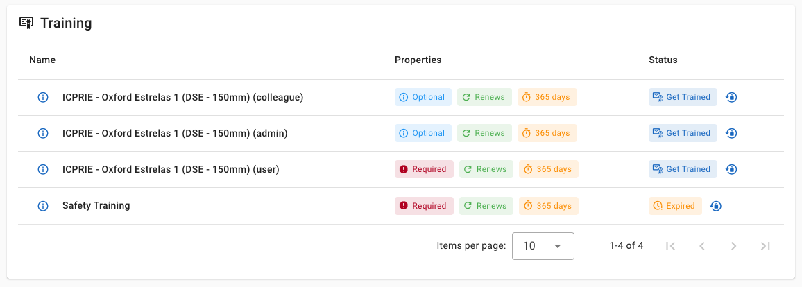Click info icon for ICPRIE user row
This screenshot has width=802, height=287.
click(42, 170)
